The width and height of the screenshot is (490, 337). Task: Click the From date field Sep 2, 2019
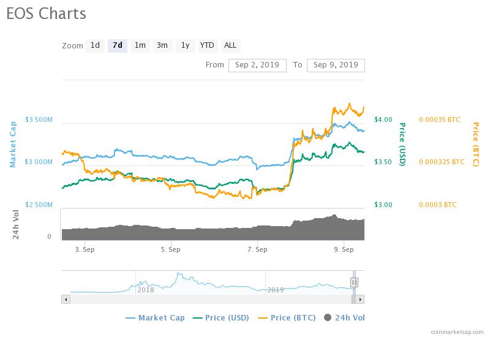(257, 66)
